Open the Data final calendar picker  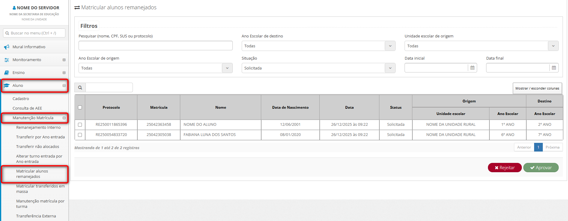pos(554,68)
